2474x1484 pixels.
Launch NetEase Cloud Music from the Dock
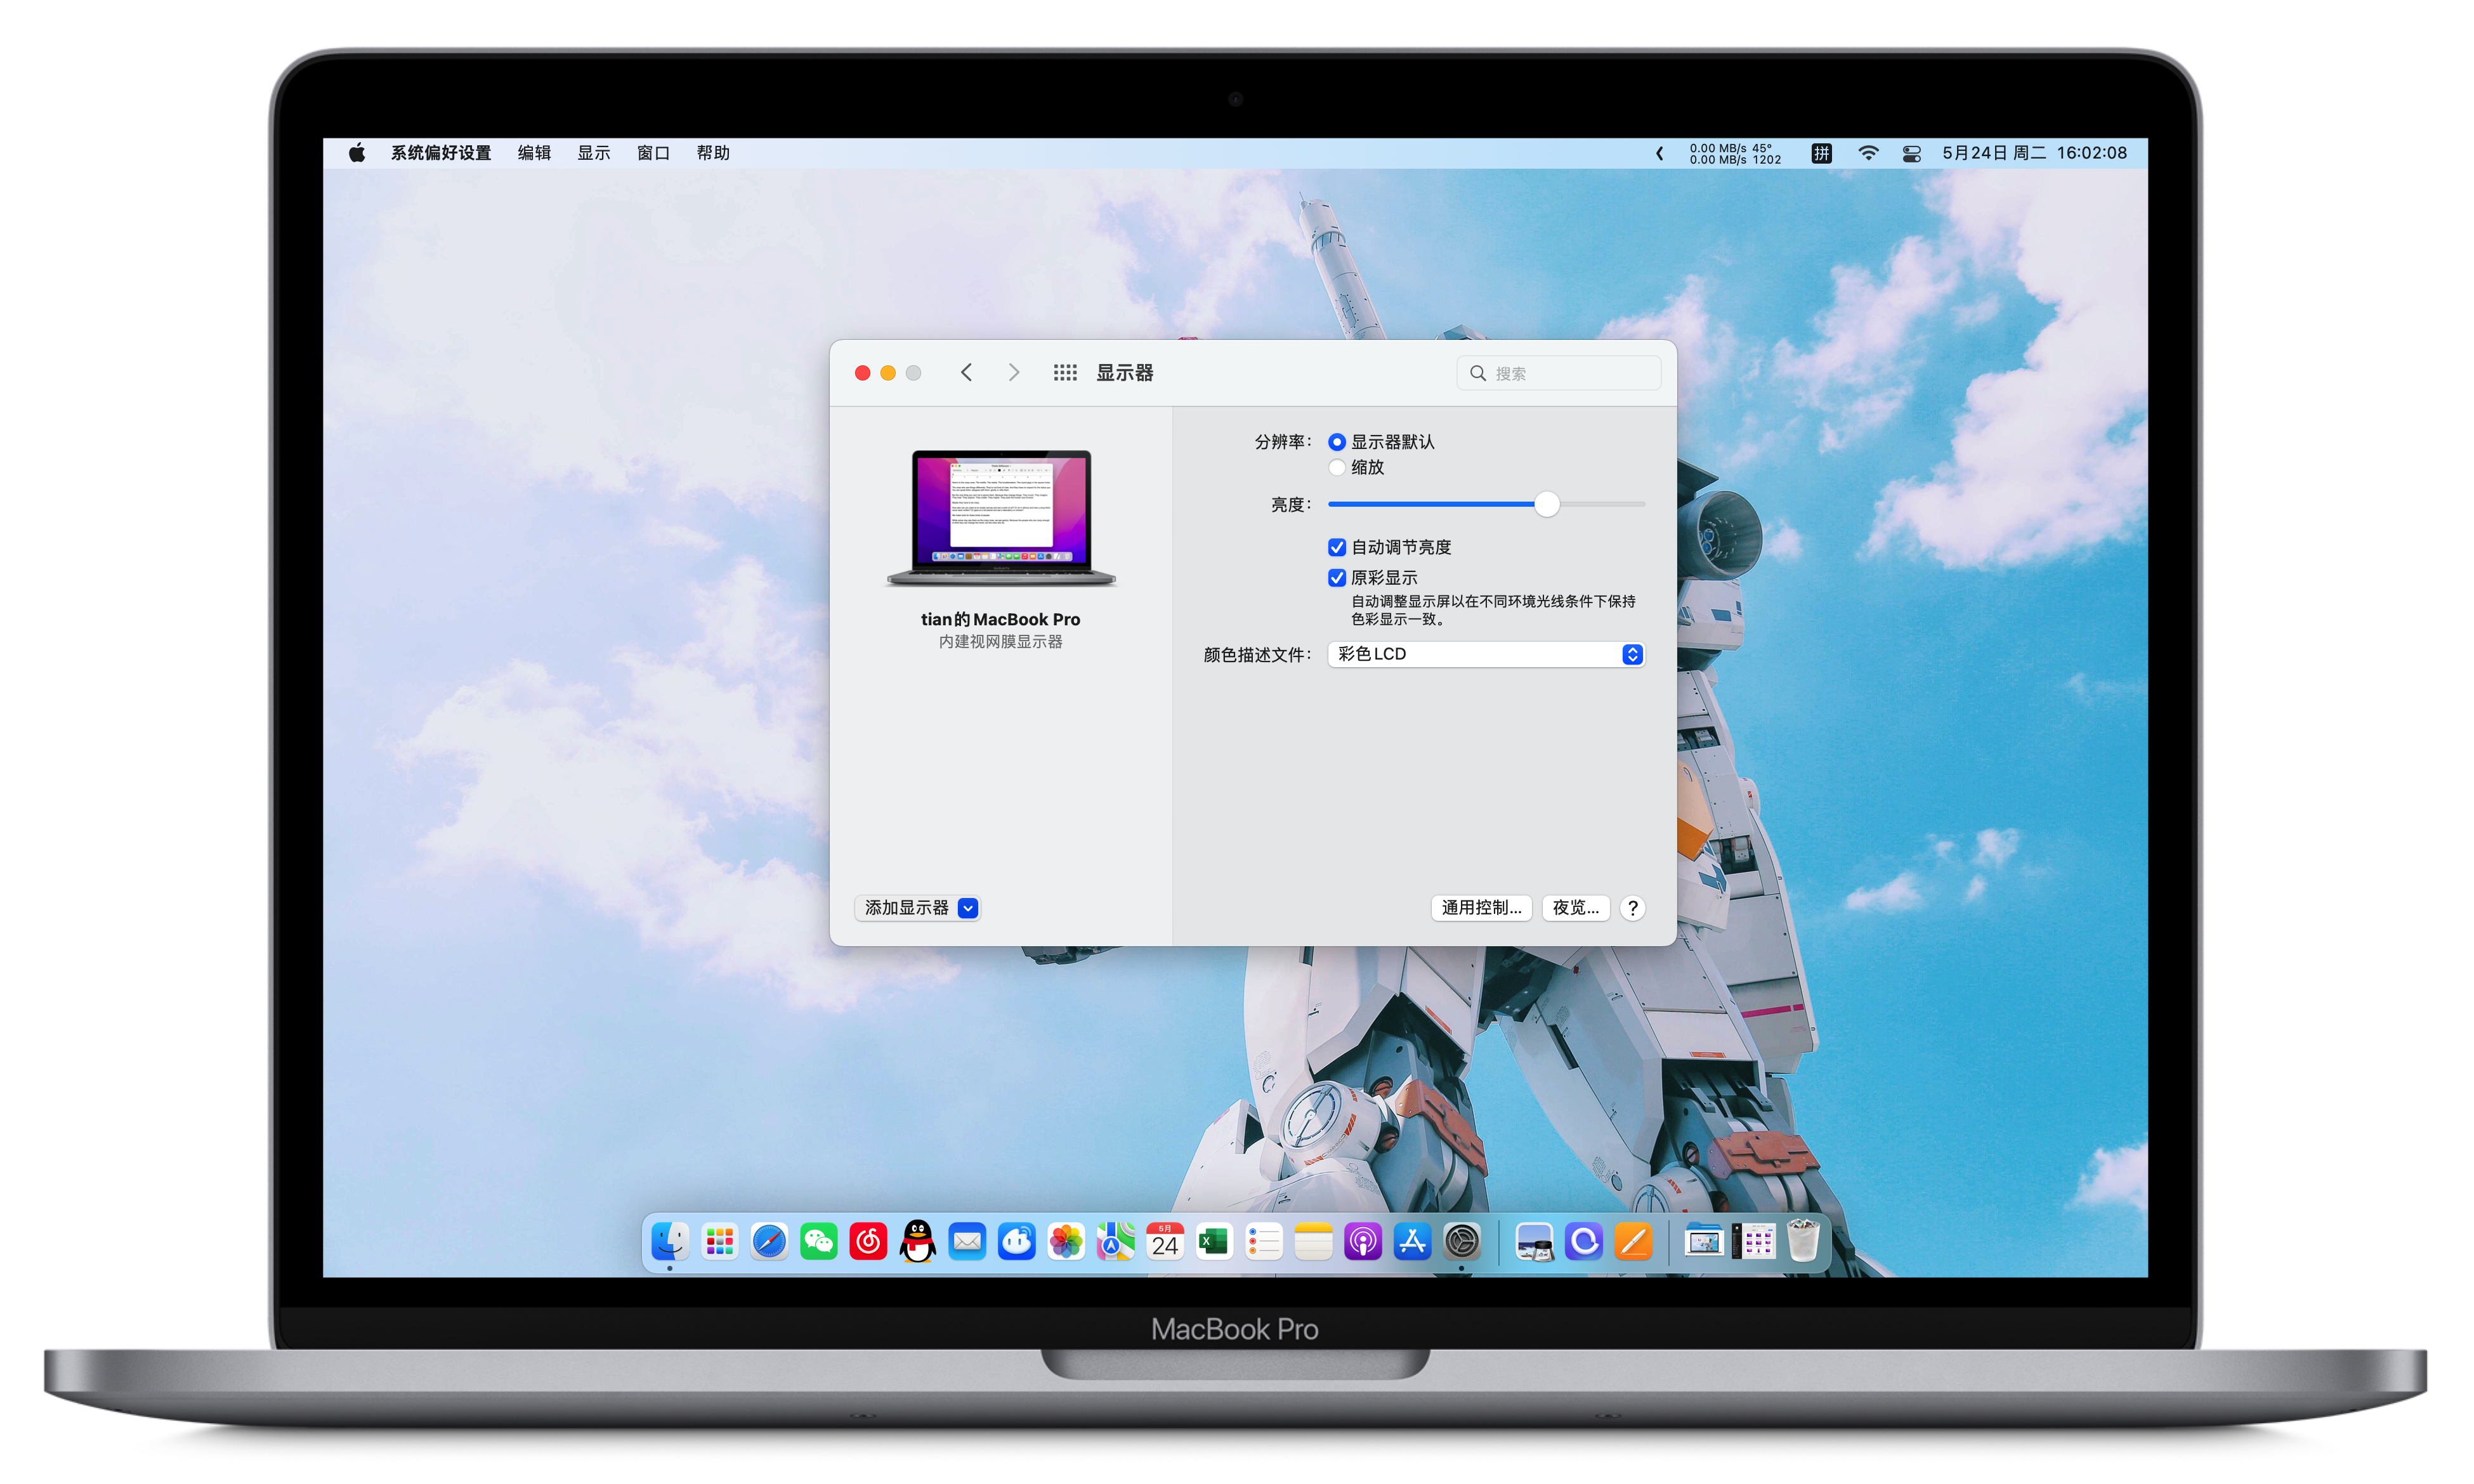click(868, 1242)
